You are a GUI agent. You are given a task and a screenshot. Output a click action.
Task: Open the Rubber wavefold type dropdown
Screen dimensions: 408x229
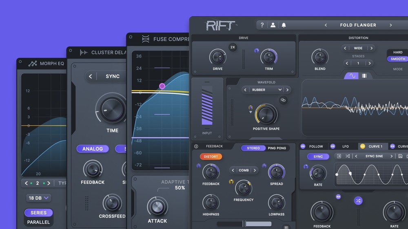pyautogui.click(x=266, y=90)
